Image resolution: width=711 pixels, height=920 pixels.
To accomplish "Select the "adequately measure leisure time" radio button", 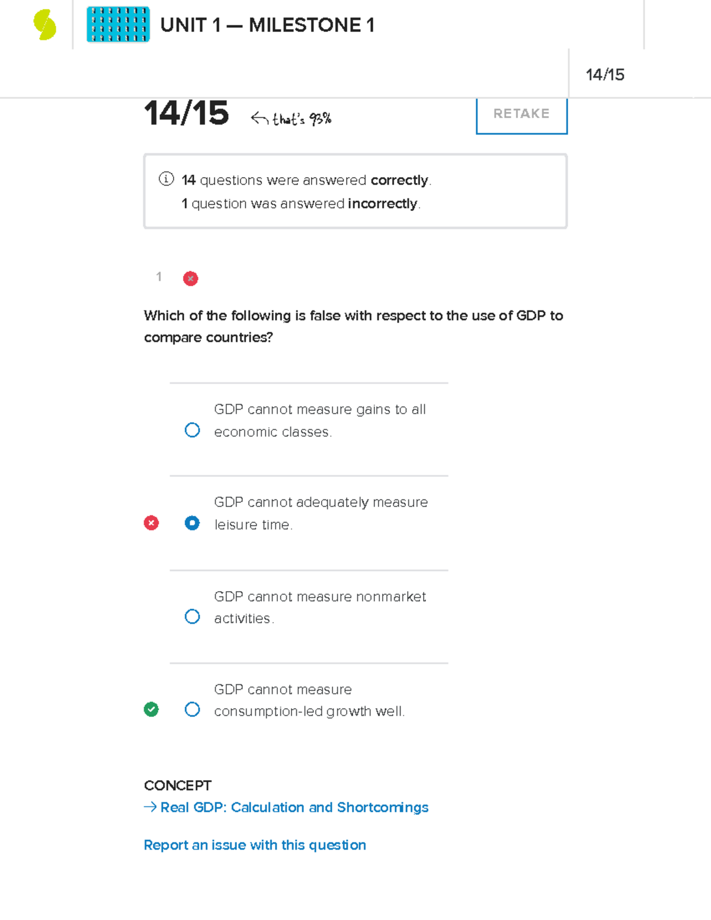I will click(x=192, y=523).
